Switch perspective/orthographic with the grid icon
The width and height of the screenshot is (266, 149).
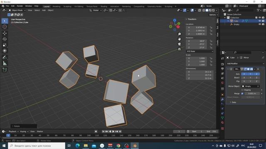[x=179, y=49]
